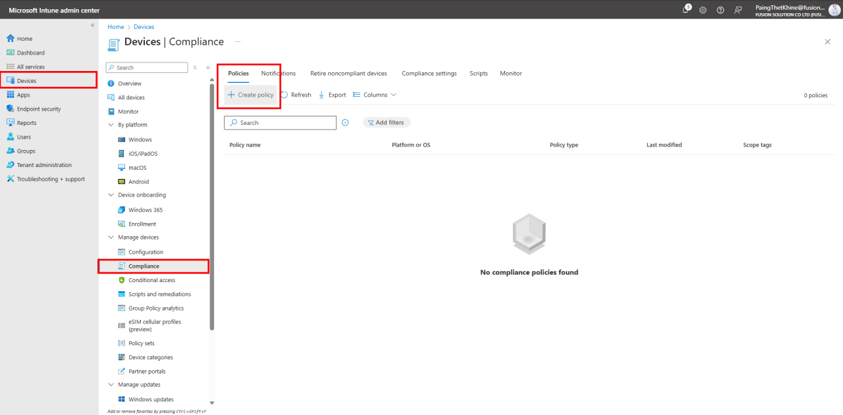Image resolution: width=843 pixels, height=415 pixels.
Task: Switch to the Notifications tab
Action: pyautogui.click(x=279, y=74)
